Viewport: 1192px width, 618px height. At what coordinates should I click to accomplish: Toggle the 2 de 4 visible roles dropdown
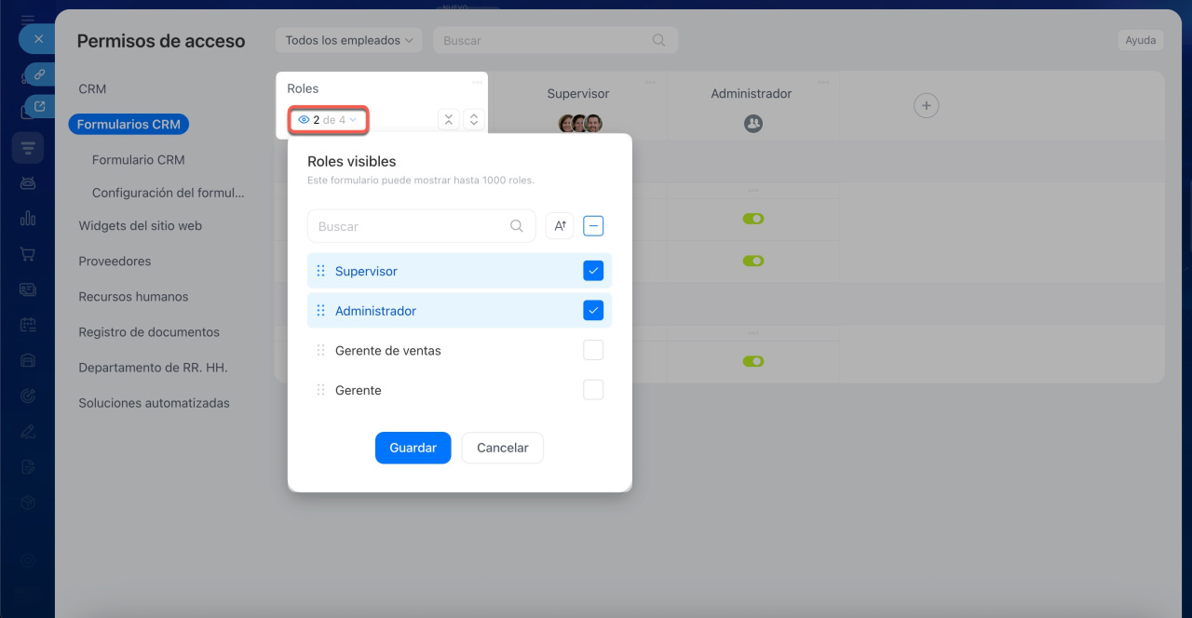click(328, 120)
